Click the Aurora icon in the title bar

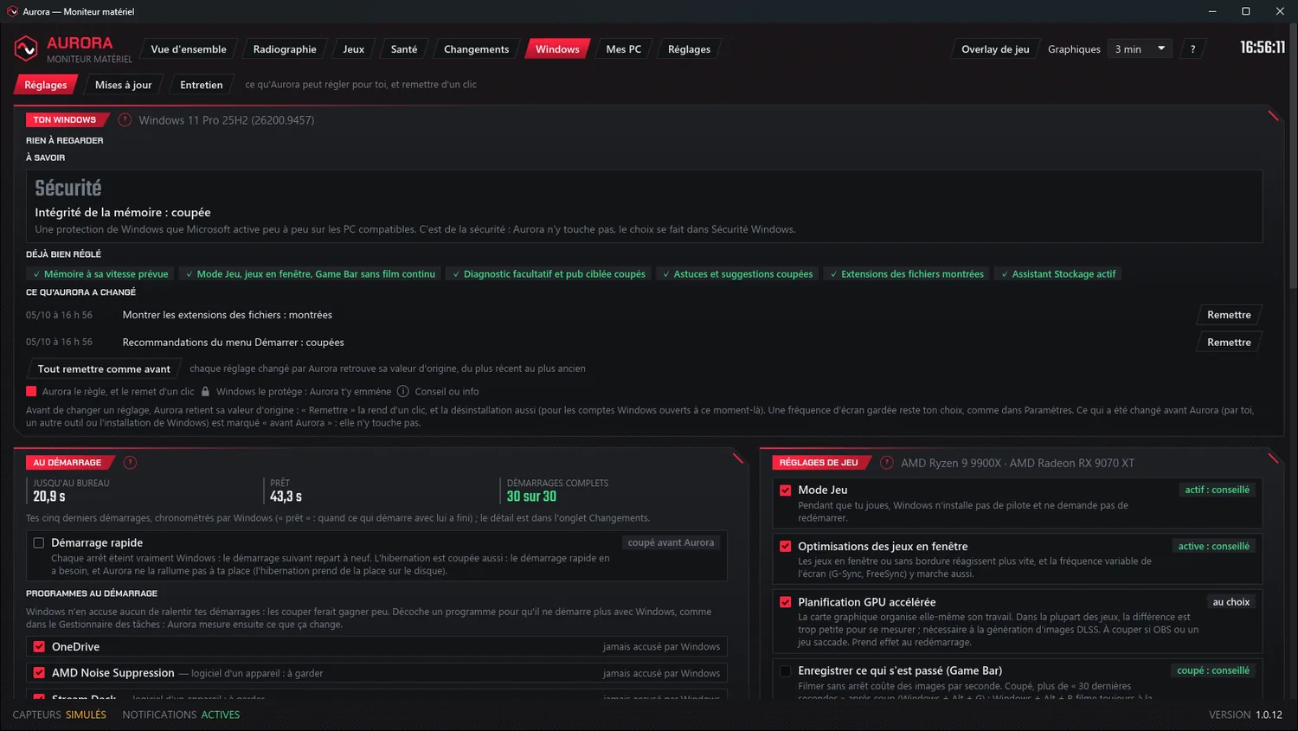(x=12, y=11)
